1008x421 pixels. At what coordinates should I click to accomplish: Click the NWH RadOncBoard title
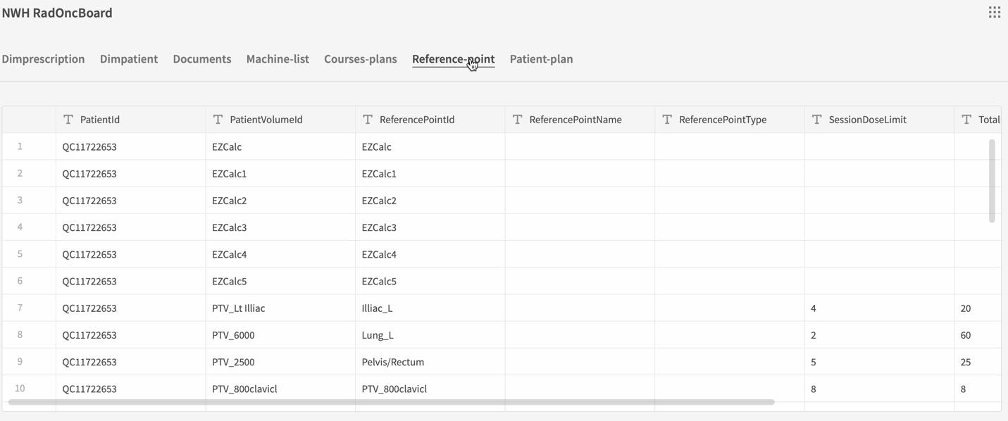click(x=57, y=13)
